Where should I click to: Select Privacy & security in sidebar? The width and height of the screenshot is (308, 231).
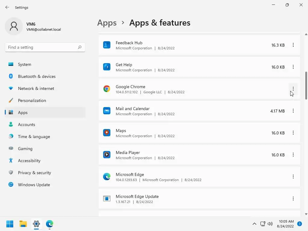pos(34,173)
